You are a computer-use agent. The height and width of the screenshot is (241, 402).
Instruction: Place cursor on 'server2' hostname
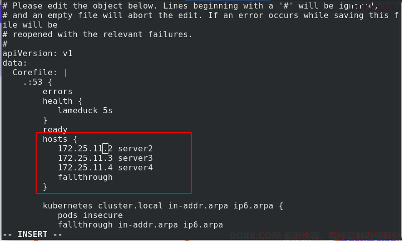(x=136, y=148)
